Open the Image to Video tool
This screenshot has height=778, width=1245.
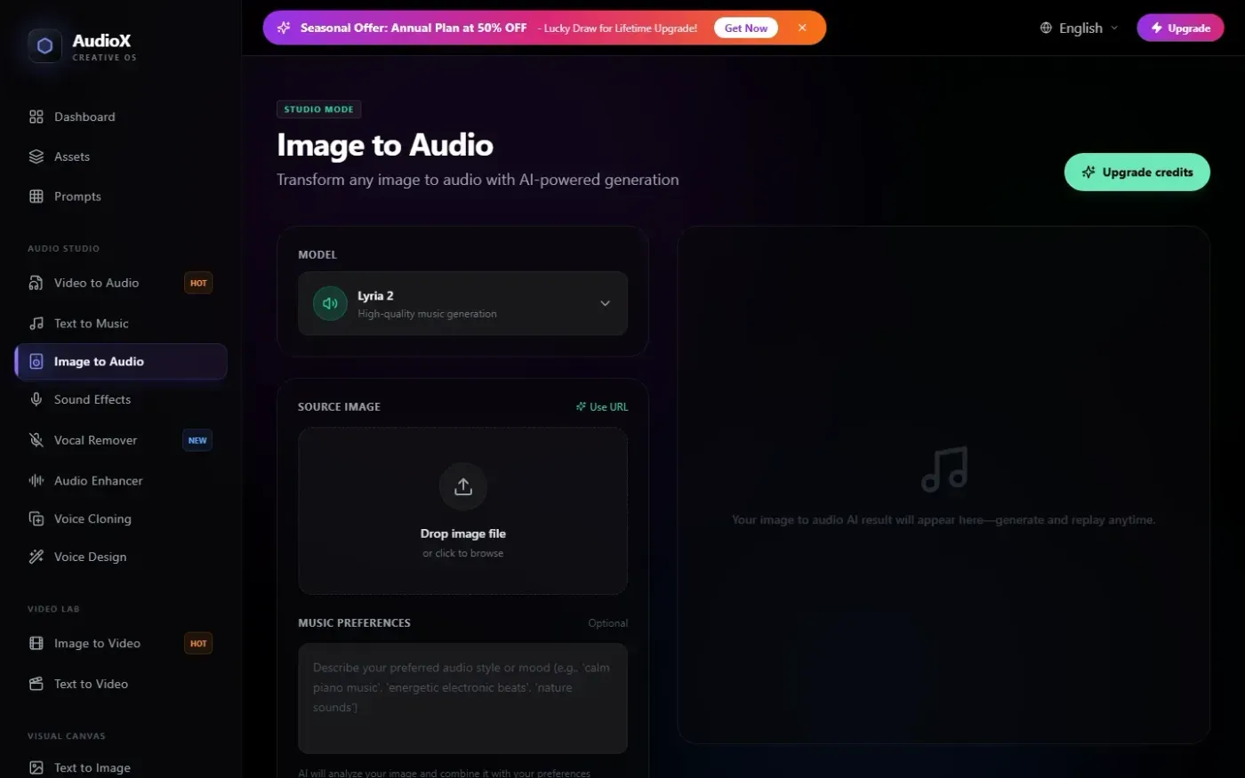pos(120,643)
